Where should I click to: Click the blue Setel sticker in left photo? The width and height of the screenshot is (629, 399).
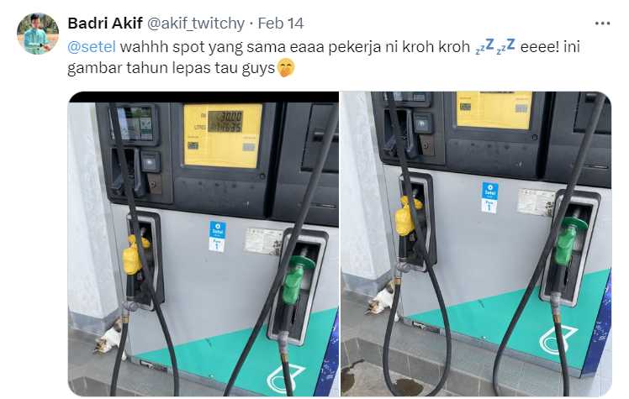[x=217, y=236]
